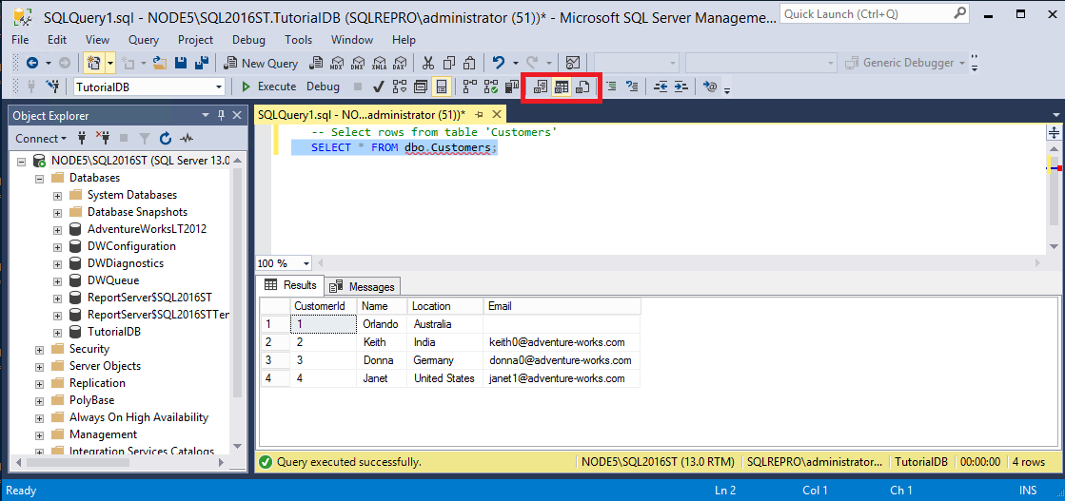Click the Email column header
The image size is (1065, 501).
(562, 306)
